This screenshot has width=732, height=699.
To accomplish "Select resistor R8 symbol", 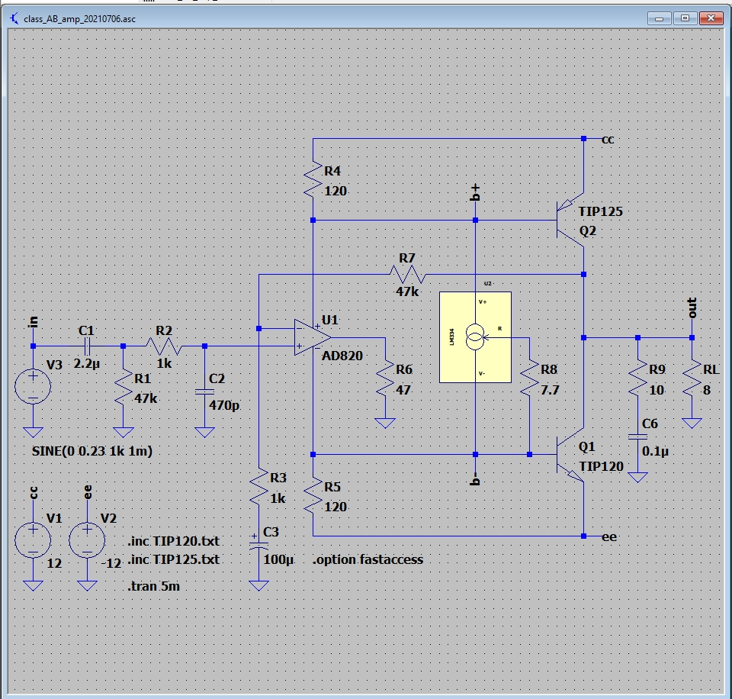I will tap(529, 378).
